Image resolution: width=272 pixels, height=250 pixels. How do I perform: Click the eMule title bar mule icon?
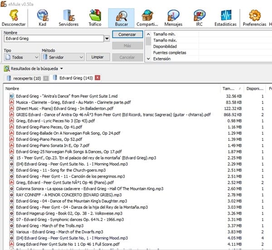4,4
